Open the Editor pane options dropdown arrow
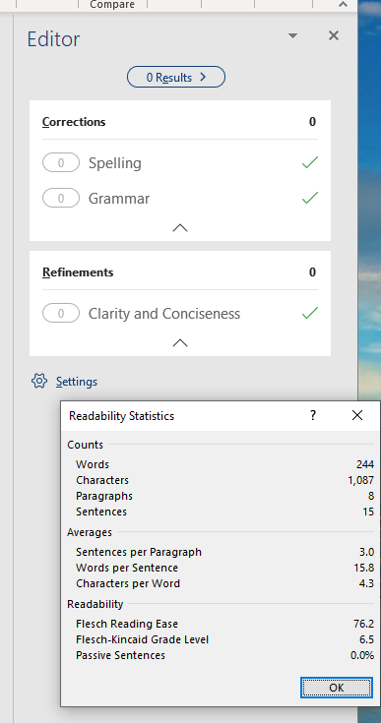This screenshot has width=381, height=723. pyautogui.click(x=292, y=36)
